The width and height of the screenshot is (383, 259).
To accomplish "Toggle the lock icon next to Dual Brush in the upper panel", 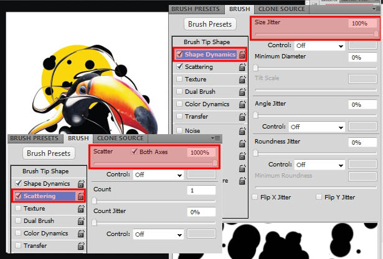I will (x=242, y=92).
